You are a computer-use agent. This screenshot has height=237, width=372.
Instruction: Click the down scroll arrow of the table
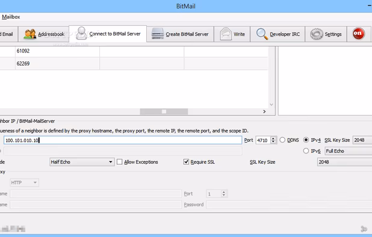pyautogui.click(x=271, y=105)
